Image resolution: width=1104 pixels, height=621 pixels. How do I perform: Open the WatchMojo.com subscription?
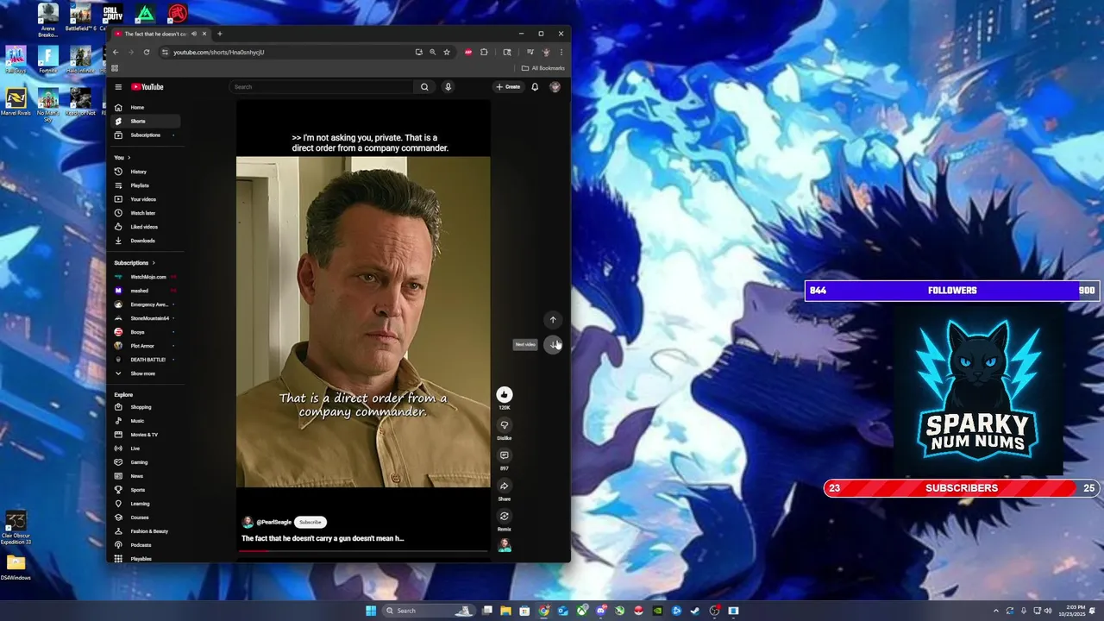pos(144,277)
